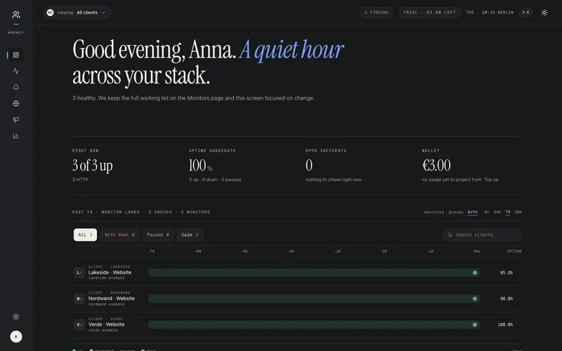Open the activity pulse icon in the sidebar
This screenshot has height=351, width=562.
15,71
